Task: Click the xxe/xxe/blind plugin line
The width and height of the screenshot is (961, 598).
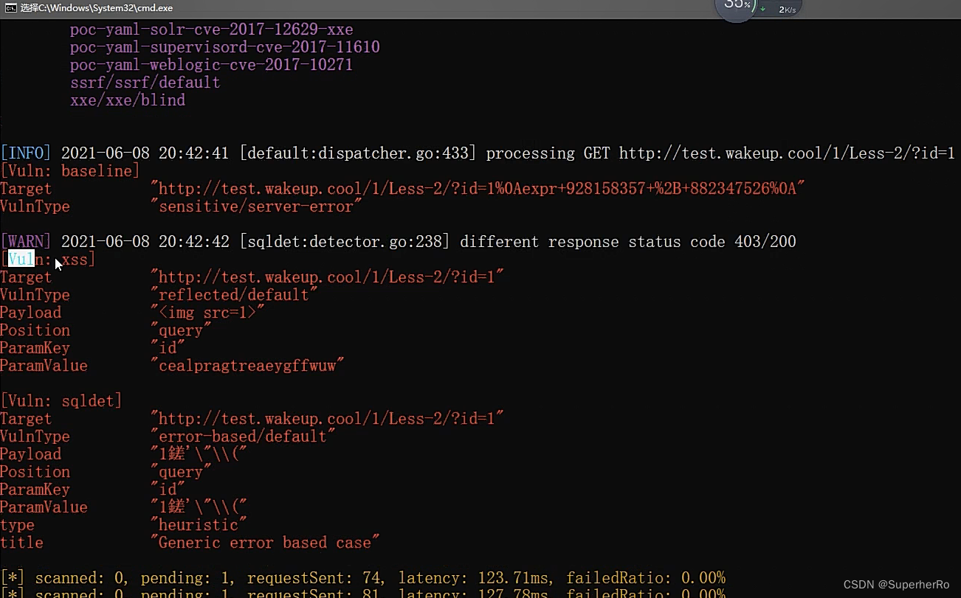Action: click(128, 100)
